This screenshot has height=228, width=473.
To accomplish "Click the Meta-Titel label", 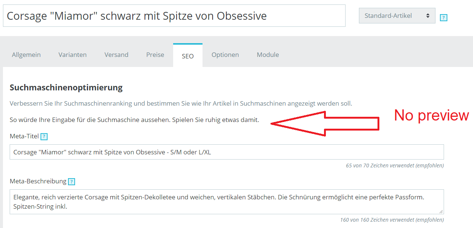I will click(x=24, y=137).
